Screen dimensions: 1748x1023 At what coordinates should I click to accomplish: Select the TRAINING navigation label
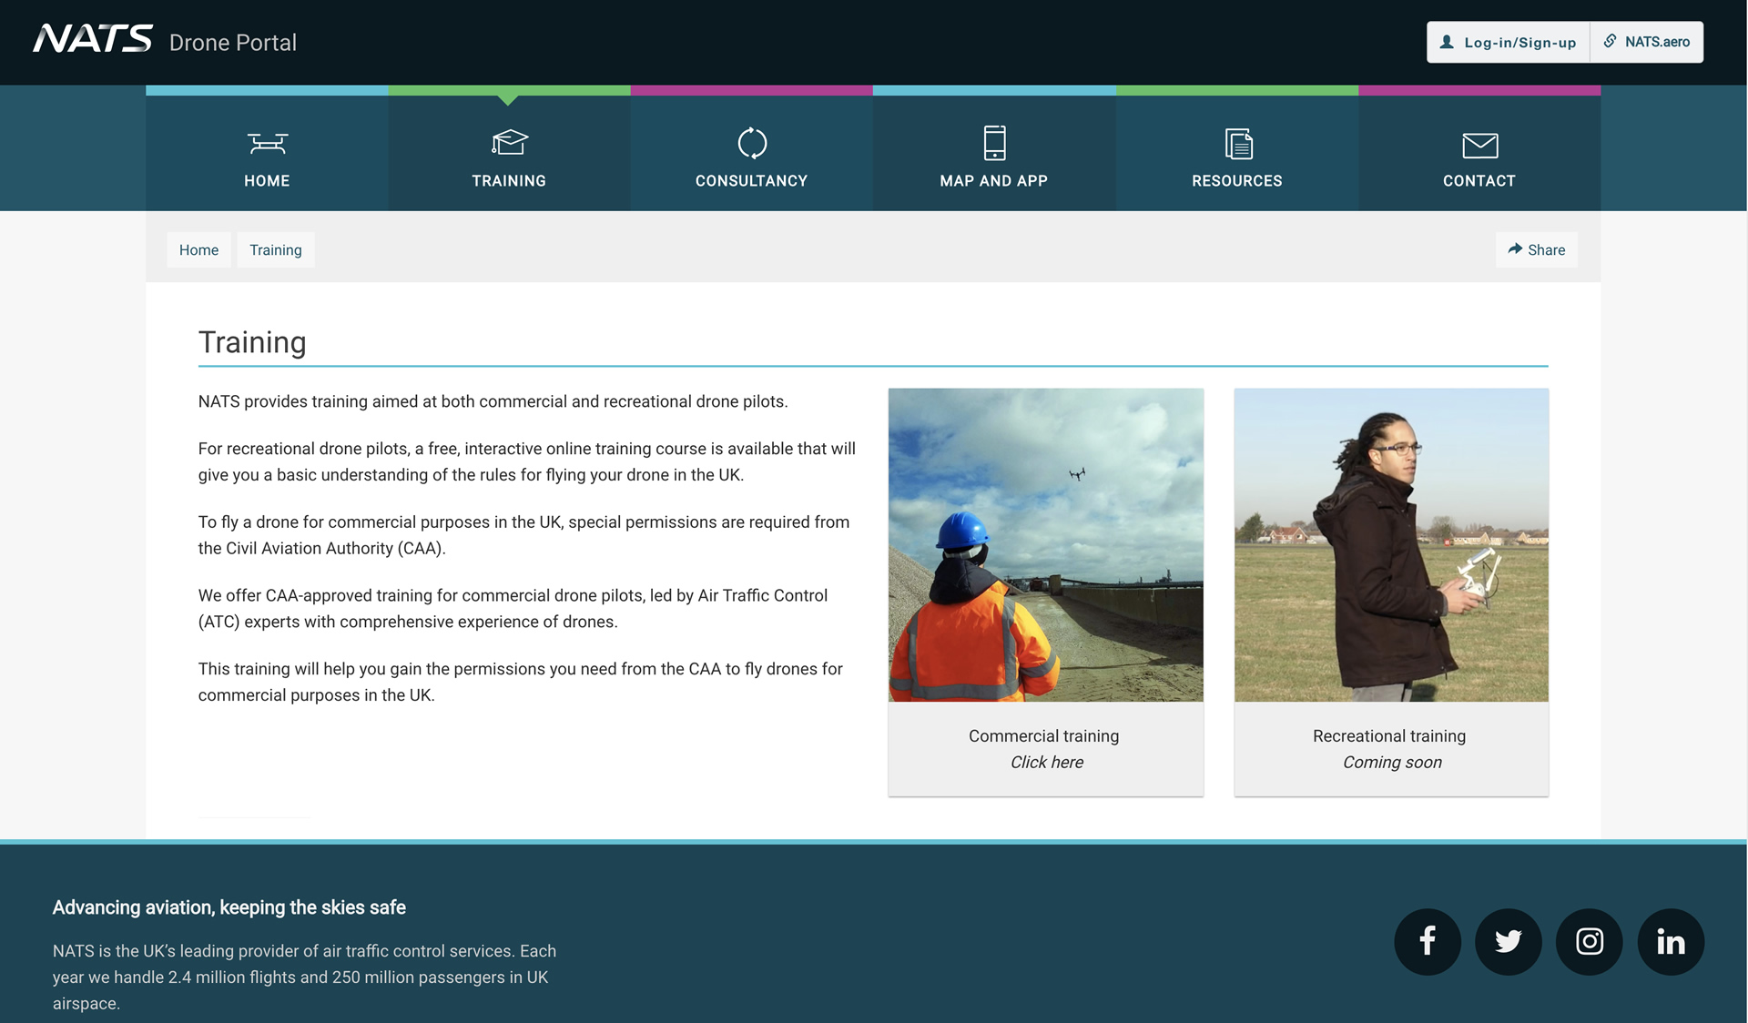click(x=509, y=181)
